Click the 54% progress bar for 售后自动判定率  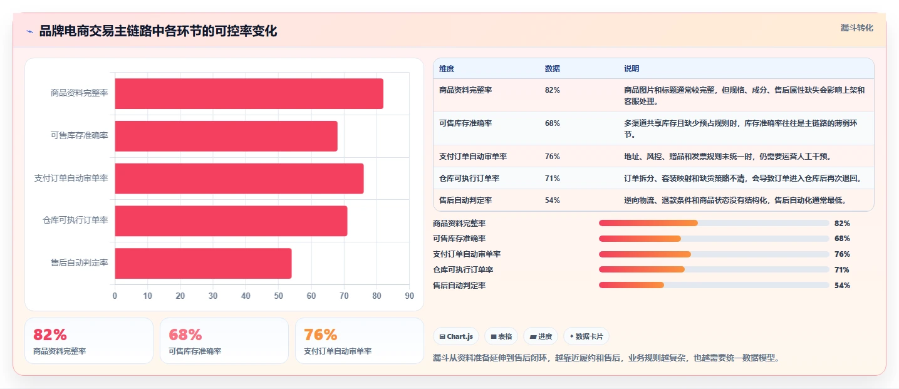(x=714, y=285)
